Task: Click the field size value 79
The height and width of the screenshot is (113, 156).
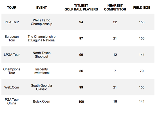Action: coord(142,71)
